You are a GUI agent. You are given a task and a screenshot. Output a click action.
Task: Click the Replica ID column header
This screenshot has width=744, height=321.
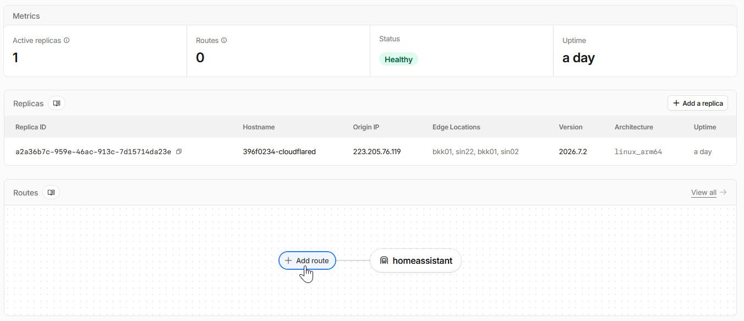tap(31, 127)
